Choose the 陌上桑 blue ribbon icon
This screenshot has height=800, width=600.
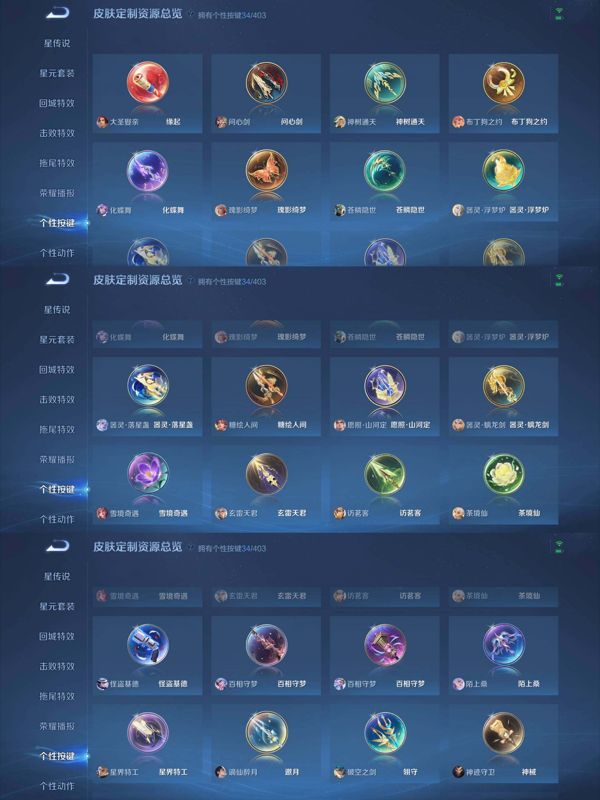pos(503,644)
